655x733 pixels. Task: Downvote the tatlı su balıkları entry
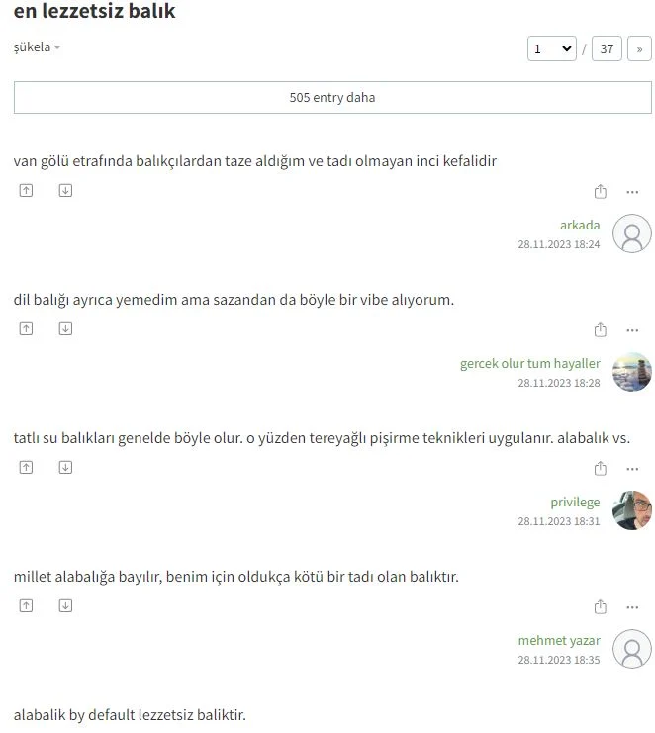coord(65,467)
